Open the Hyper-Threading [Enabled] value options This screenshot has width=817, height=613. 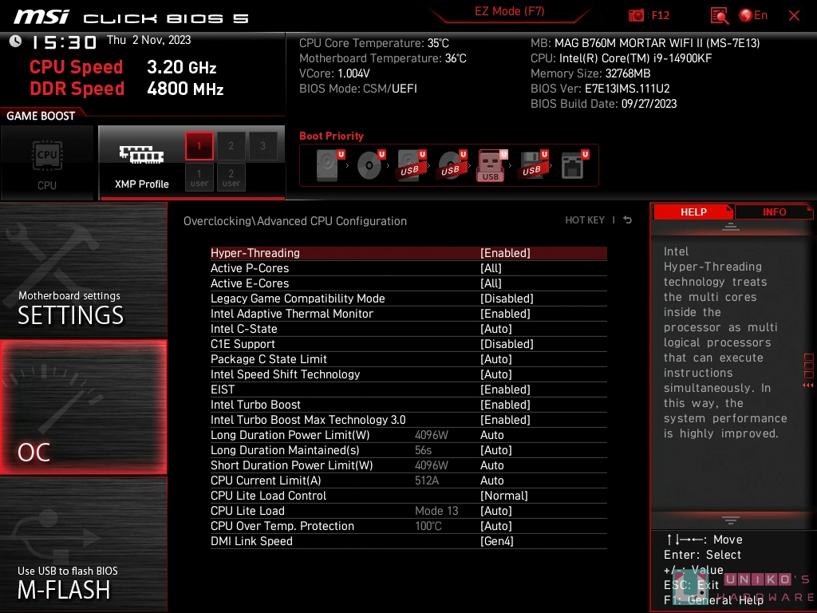(505, 253)
